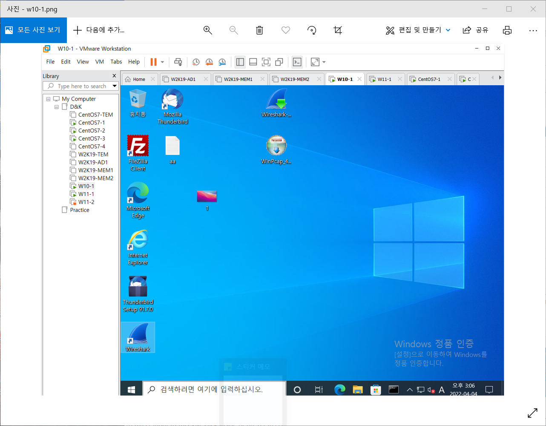
Task: Show hidden tray icons chevron
Action: pyautogui.click(x=410, y=389)
